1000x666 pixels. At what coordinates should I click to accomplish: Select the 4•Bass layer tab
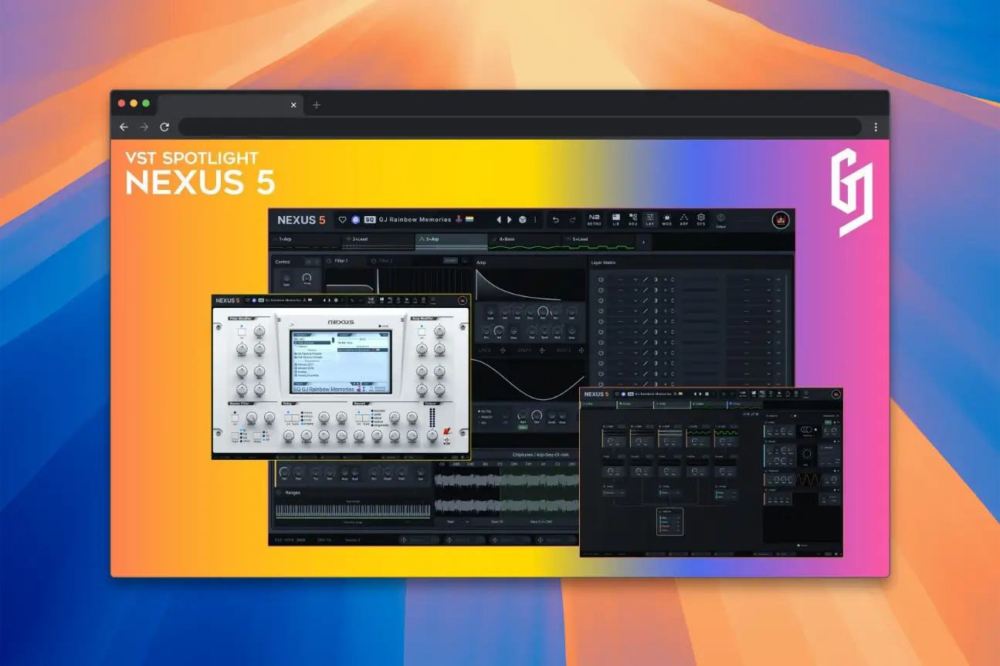(524, 240)
